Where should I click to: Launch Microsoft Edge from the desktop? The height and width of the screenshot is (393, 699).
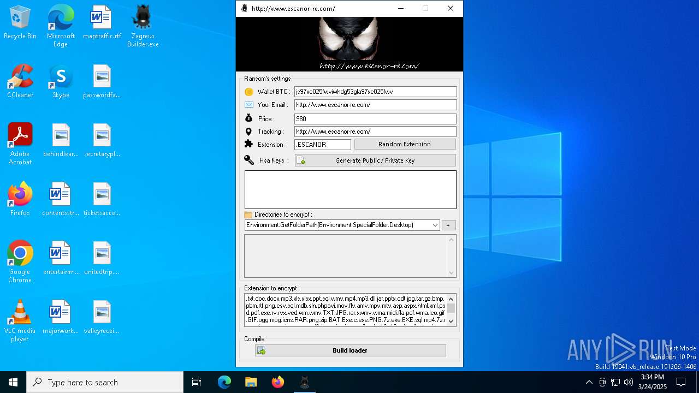tap(61, 26)
